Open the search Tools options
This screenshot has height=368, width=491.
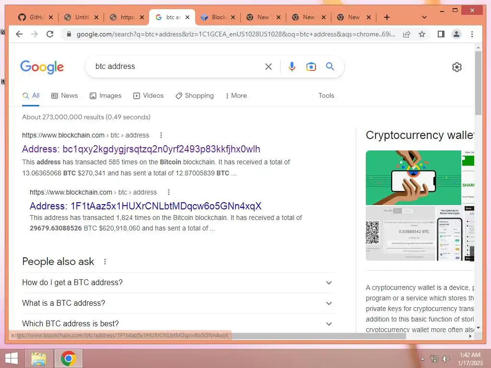(x=326, y=95)
